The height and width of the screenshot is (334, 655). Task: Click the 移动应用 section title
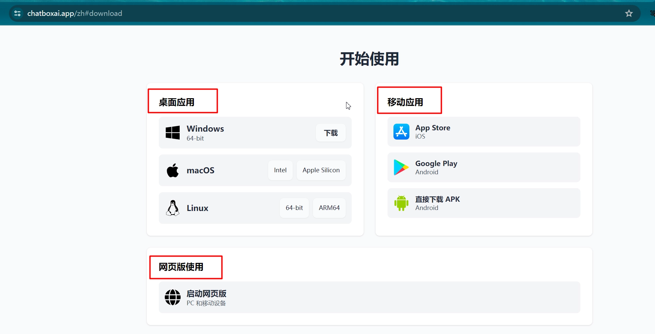coord(405,102)
